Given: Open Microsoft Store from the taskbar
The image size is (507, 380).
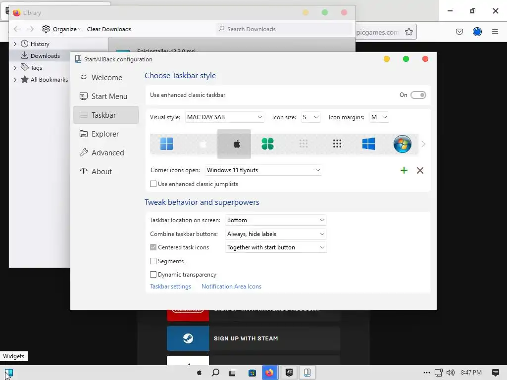Looking at the screenshot, I should coord(252,373).
